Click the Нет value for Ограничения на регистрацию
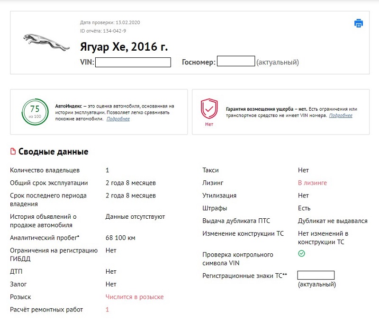Viewport: 379px width, 321px height. 111,250
